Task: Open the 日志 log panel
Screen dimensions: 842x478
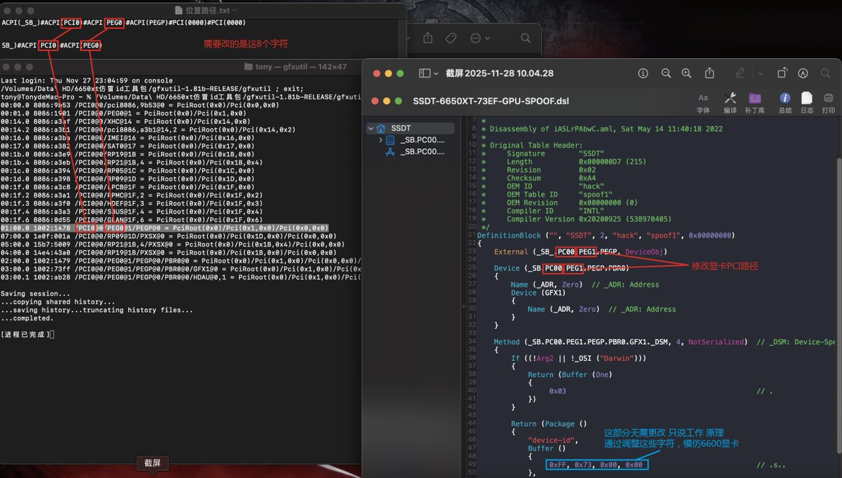Action: point(807,102)
